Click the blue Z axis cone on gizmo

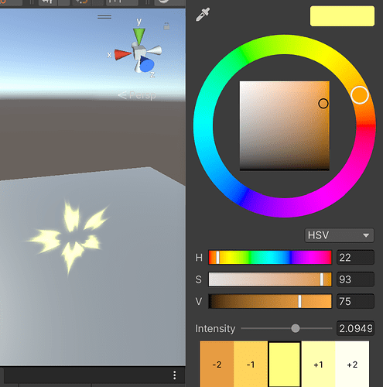pyautogui.click(x=146, y=64)
